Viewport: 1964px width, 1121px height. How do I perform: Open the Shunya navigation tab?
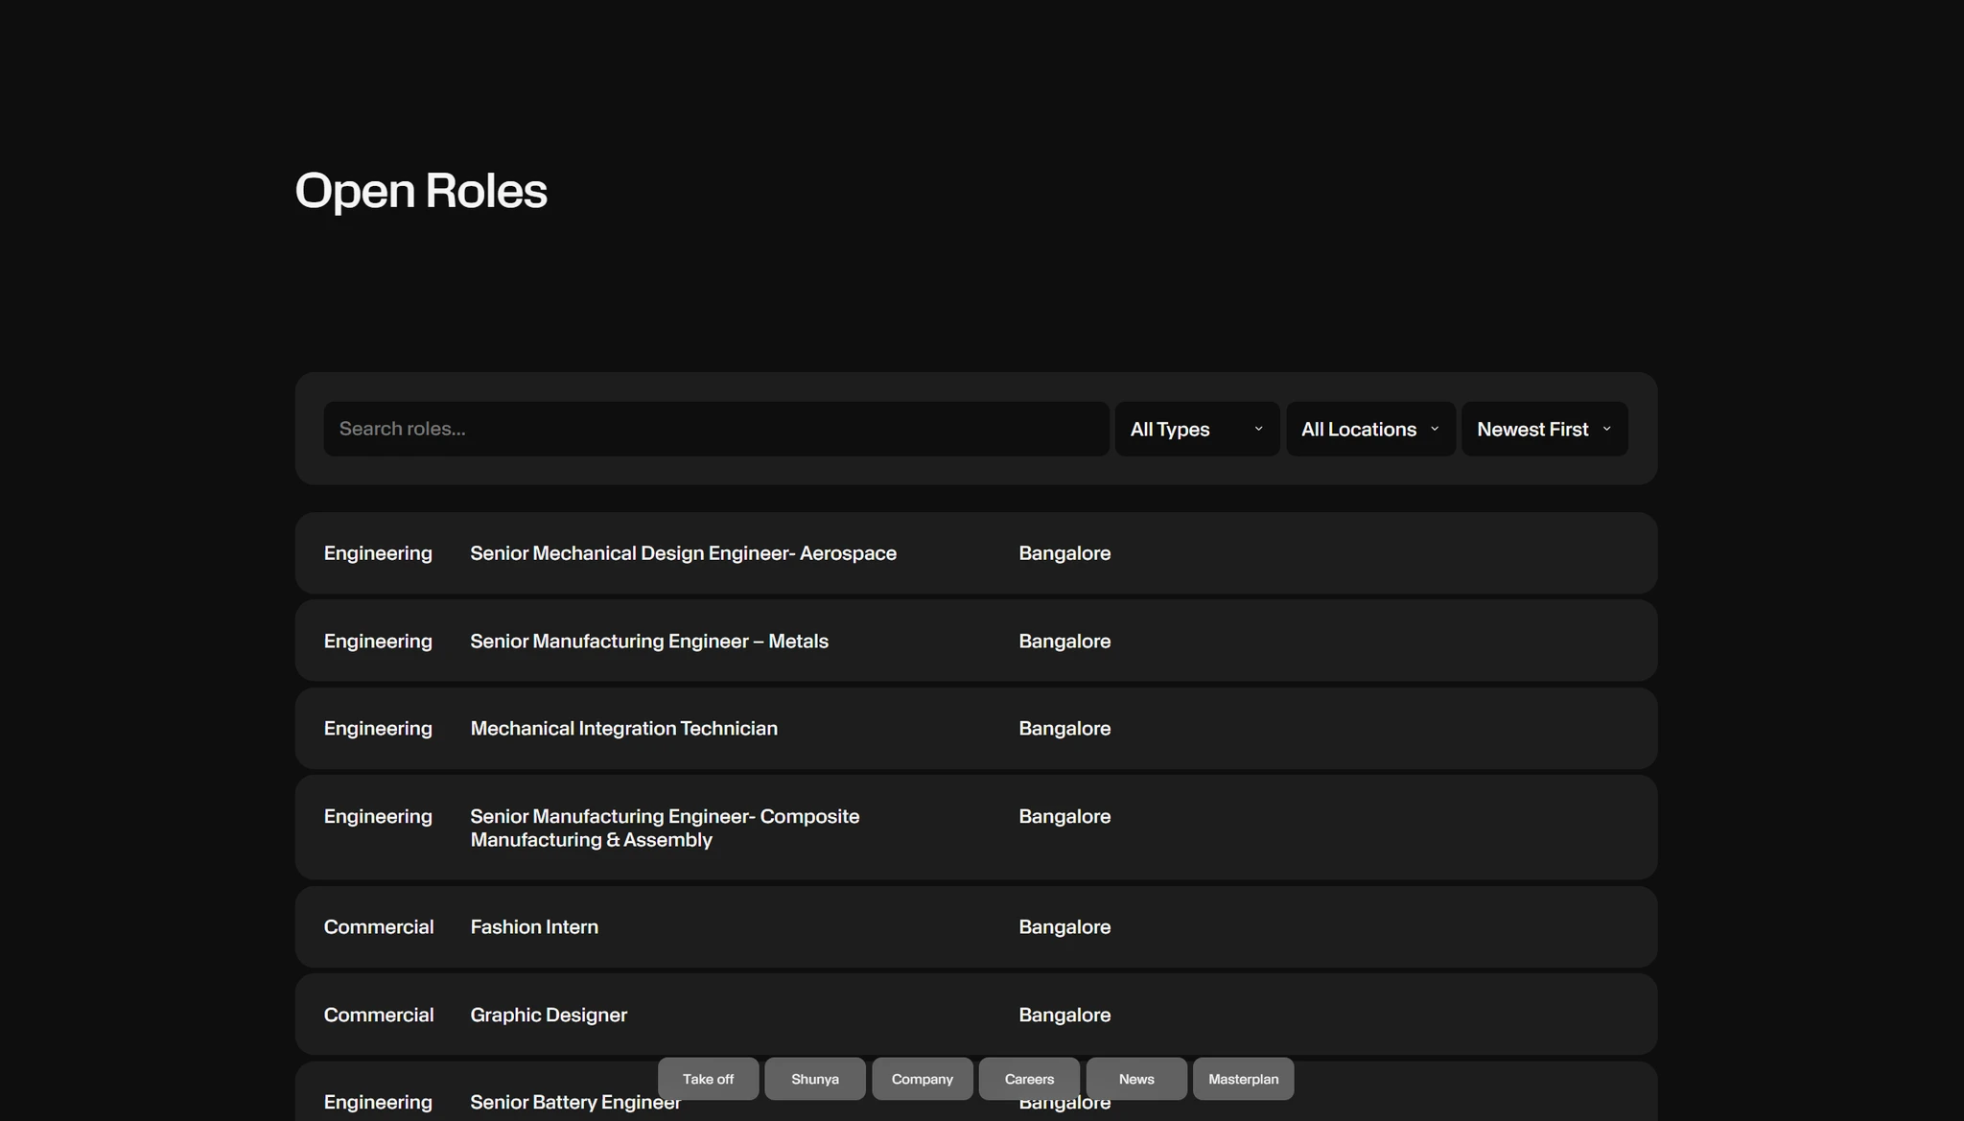815,1079
